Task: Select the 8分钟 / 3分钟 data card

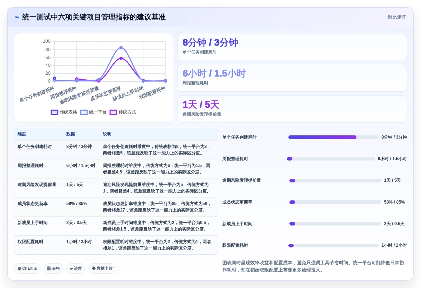Action: pyautogui.click(x=292, y=47)
